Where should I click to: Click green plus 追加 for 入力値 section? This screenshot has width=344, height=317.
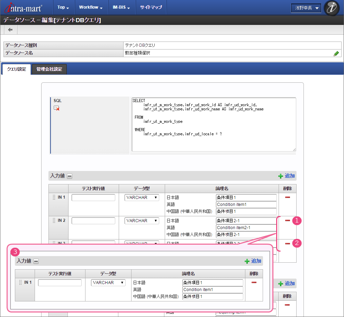point(287,176)
